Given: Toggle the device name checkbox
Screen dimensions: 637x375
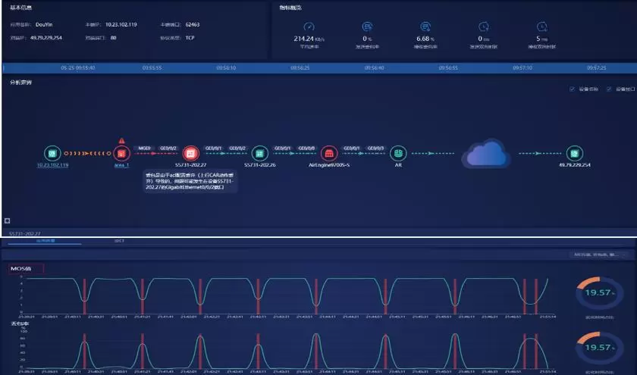Looking at the screenshot, I should 573,89.
